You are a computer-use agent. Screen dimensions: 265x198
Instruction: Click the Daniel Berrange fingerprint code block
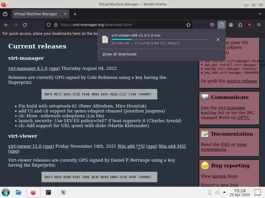(x=99, y=177)
